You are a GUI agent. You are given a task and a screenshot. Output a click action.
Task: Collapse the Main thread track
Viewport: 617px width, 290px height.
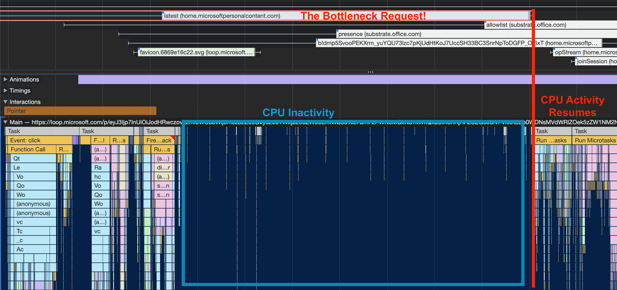click(4, 121)
